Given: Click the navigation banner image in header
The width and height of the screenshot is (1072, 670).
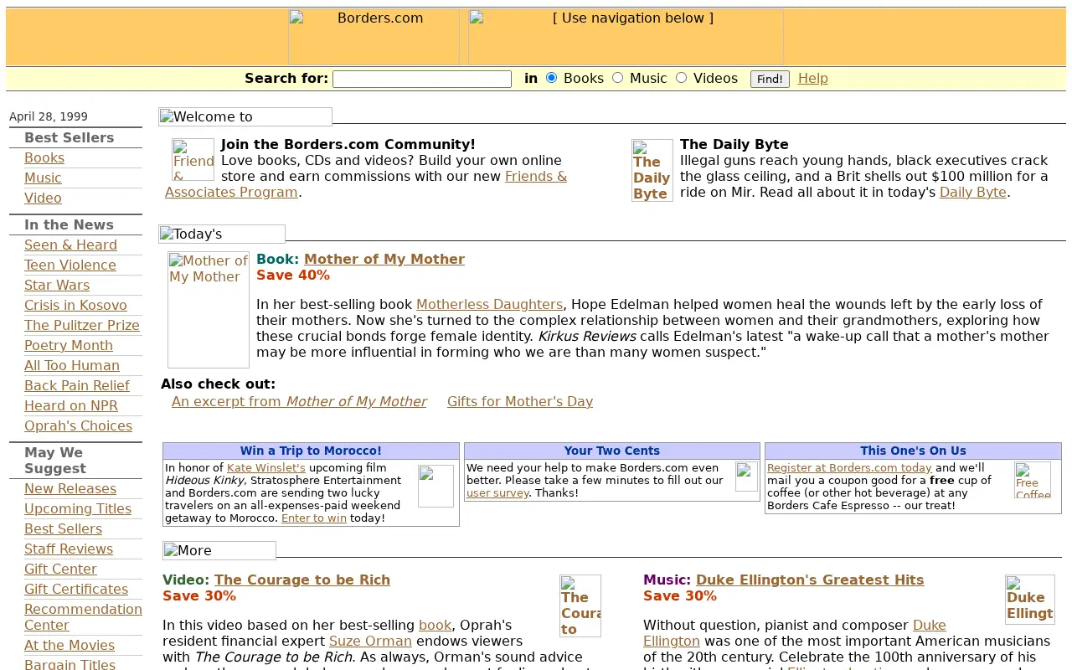Looking at the screenshot, I should coord(626,37).
